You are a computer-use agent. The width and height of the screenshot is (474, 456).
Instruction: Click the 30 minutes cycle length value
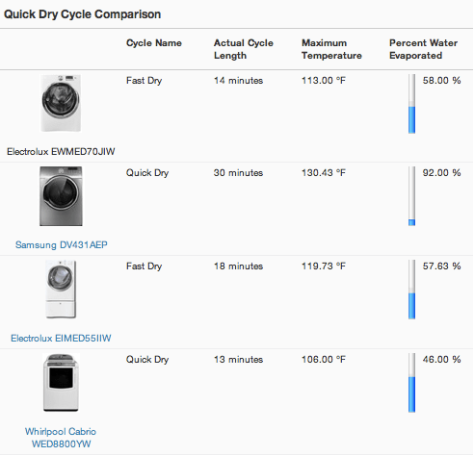239,173
